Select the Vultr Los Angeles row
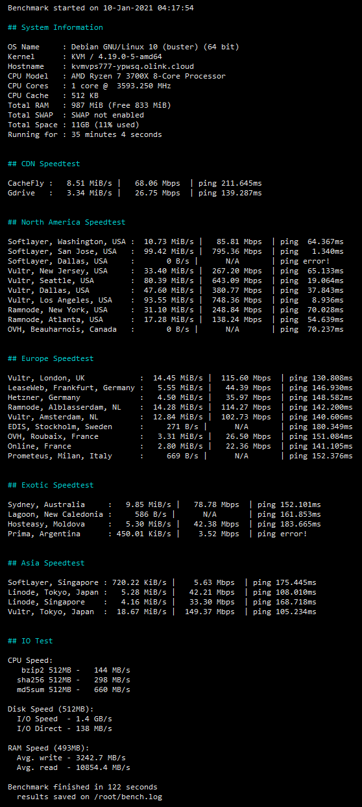The image size is (362, 807). tap(176, 300)
